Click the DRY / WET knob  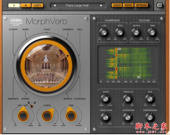point(23,116)
